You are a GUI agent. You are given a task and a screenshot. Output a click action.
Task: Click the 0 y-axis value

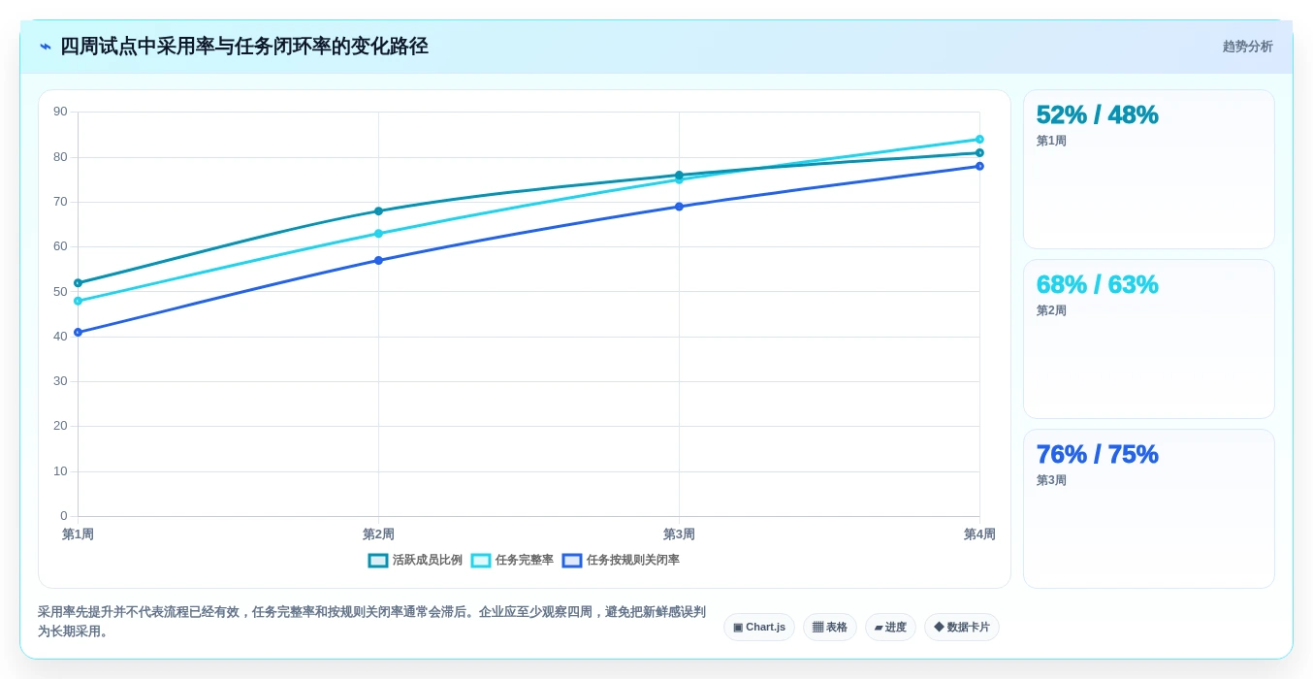(64, 516)
